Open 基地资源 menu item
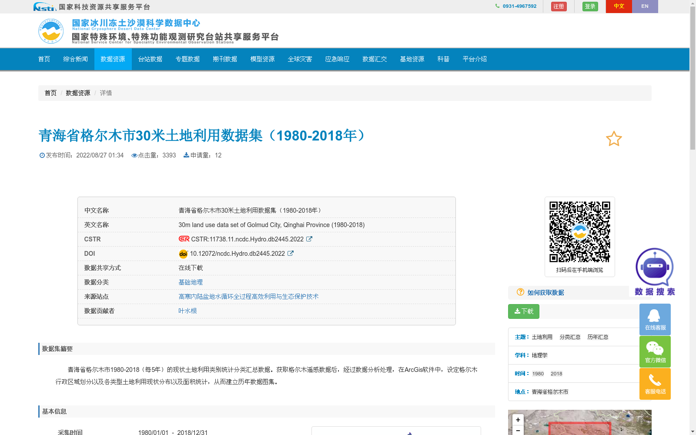Image resolution: width=696 pixels, height=435 pixels. [412, 59]
